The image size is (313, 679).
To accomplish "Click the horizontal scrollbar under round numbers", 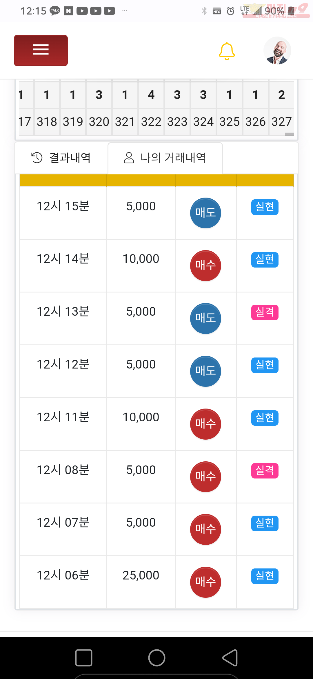I will (289, 134).
